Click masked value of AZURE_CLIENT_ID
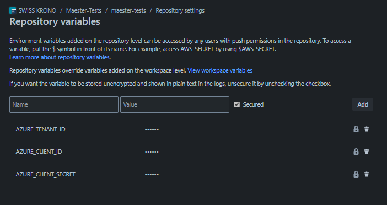 (152, 152)
